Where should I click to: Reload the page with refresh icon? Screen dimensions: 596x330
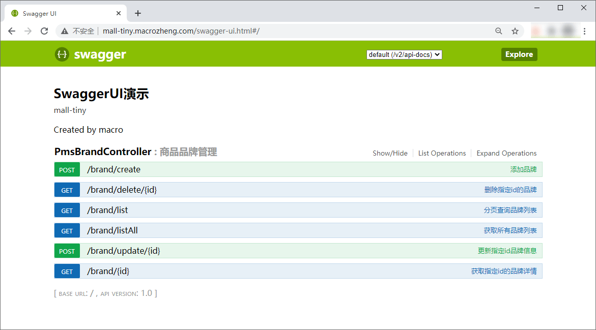click(x=44, y=31)
